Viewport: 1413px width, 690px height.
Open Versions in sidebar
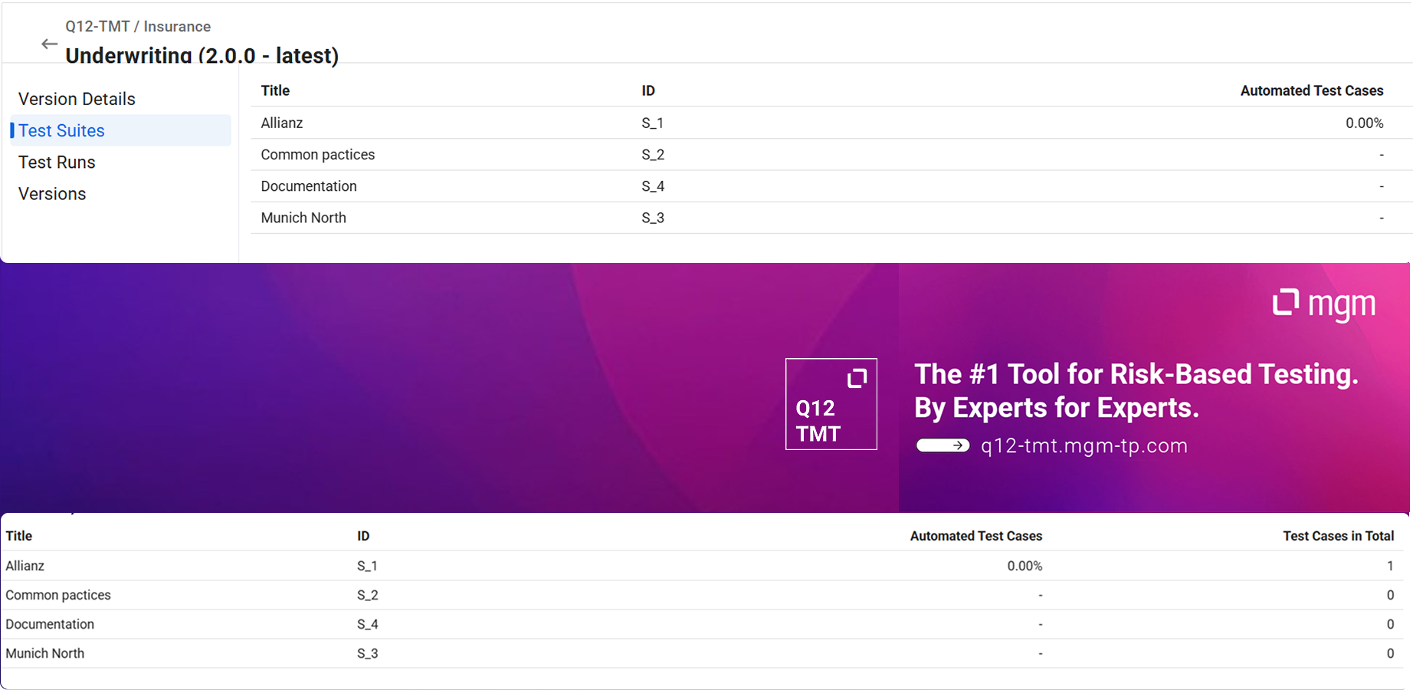(52, 194)
